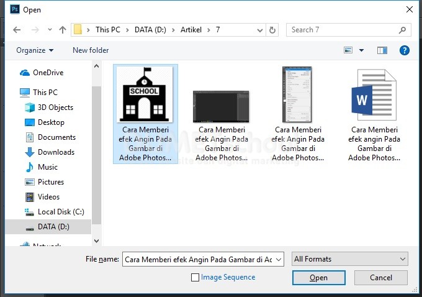Viewport: 422px width, 297px height.
Task: Open the Organize menu
Action: pos(35,50)
